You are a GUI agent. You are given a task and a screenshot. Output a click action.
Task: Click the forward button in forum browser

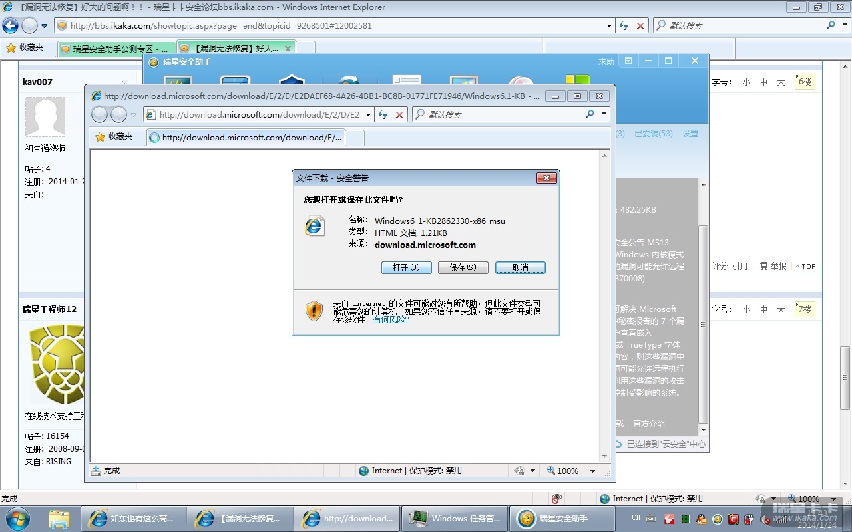pos(30,26)
